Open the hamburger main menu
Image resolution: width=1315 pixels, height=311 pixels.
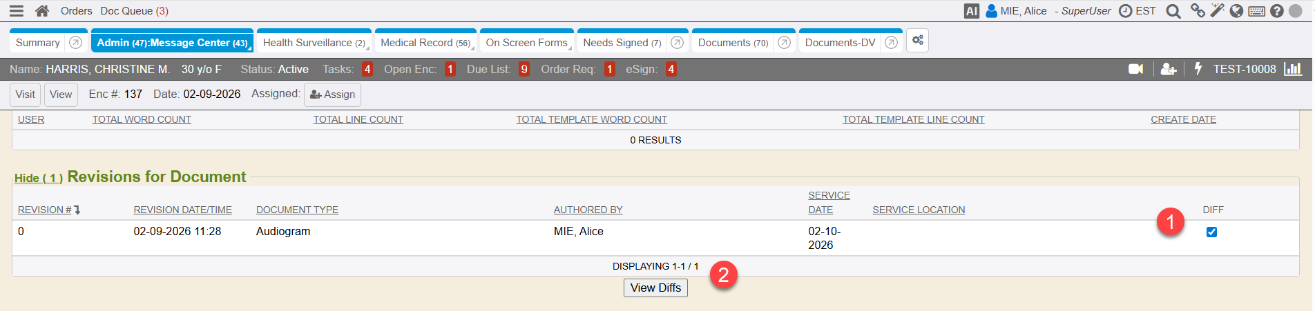click(17, 11)
